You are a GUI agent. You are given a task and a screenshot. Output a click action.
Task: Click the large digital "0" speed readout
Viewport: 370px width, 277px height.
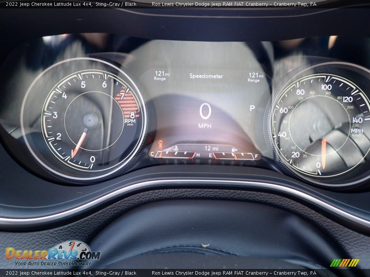point(205,111)
